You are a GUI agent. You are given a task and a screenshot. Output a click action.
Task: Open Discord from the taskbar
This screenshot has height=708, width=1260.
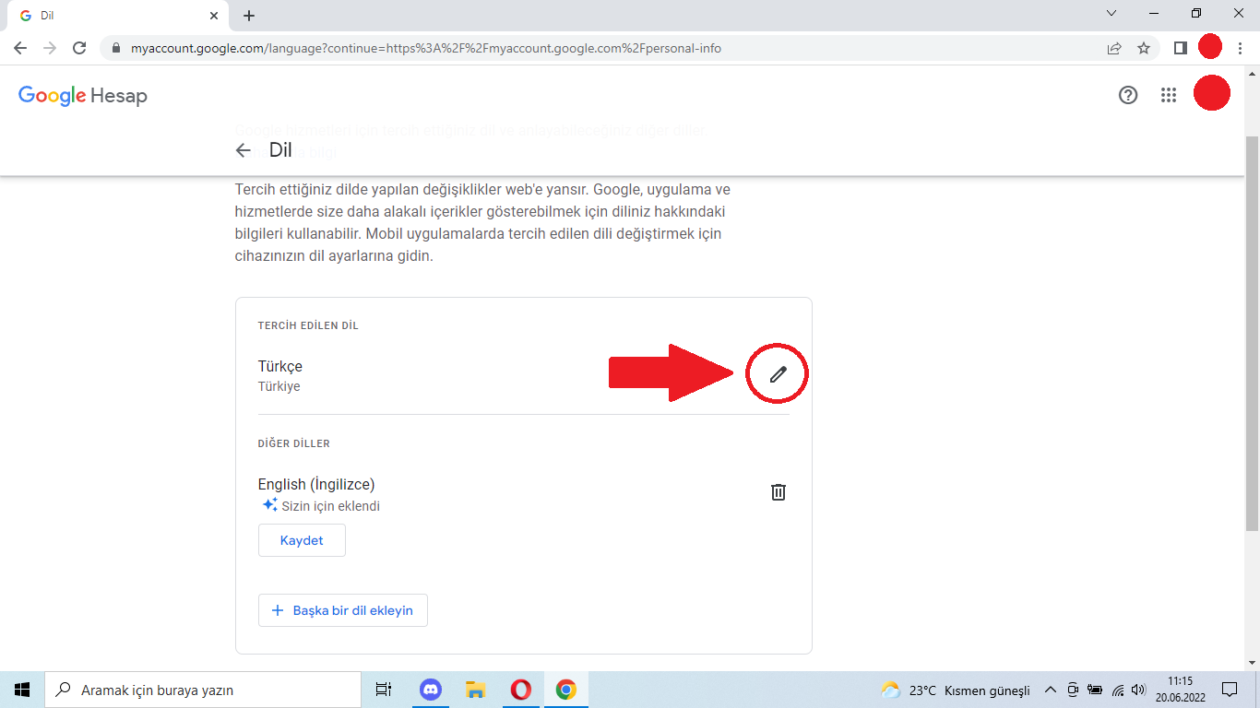pyautogui.click(x=431, y=690)
